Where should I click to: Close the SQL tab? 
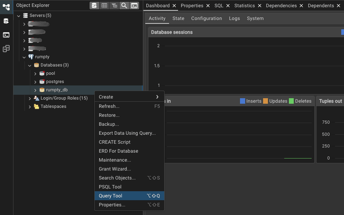228,6
